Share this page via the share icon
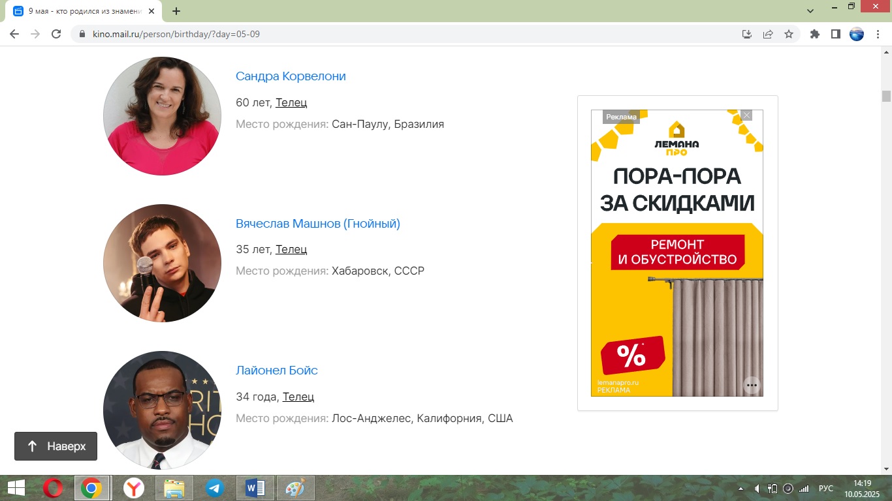The width and height of the screenshot is (892, 501). tap(768, 34)
